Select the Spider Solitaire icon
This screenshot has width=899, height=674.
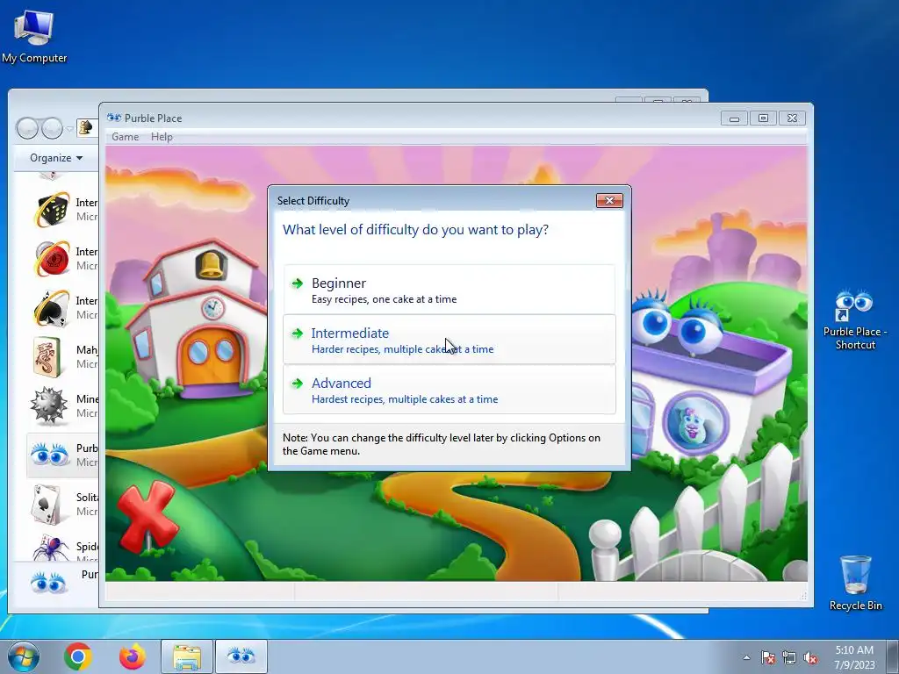(50, 548)
